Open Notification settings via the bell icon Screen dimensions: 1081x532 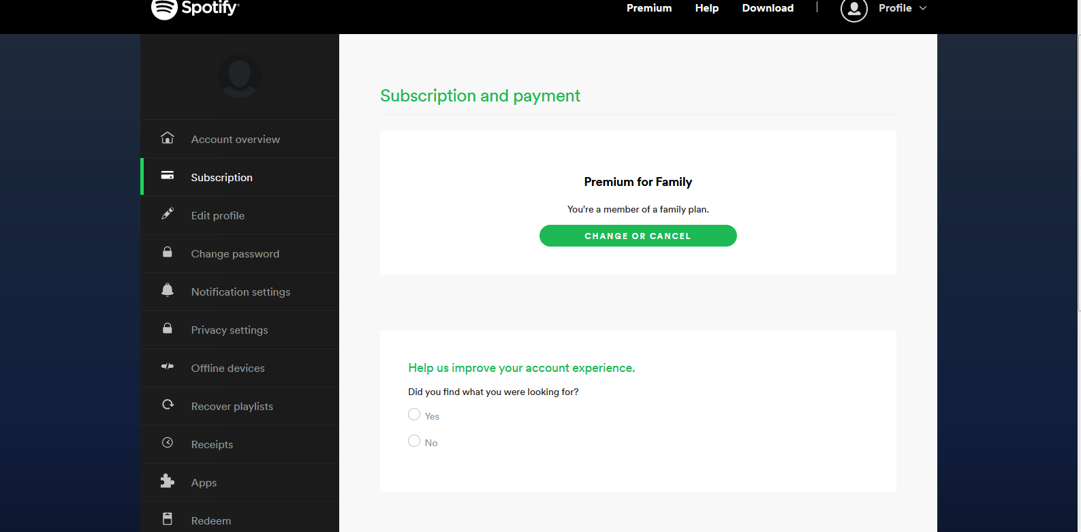[168, 290]
